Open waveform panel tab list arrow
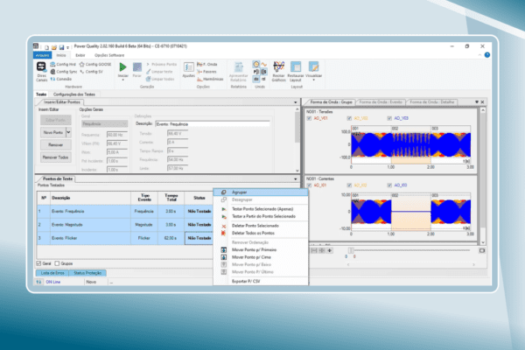The width and height of the screenshot is (525, 350). (477, 101)
